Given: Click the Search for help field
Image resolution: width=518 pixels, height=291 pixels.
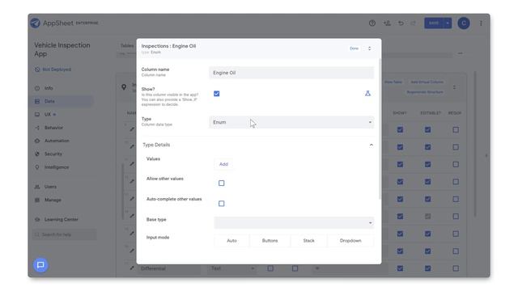Looking at the screenshot, I should click(x=65, y=234).
